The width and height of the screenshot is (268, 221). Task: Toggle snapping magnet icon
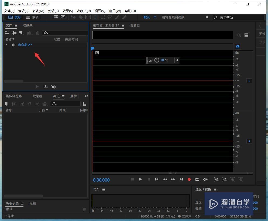coord(238,46)
